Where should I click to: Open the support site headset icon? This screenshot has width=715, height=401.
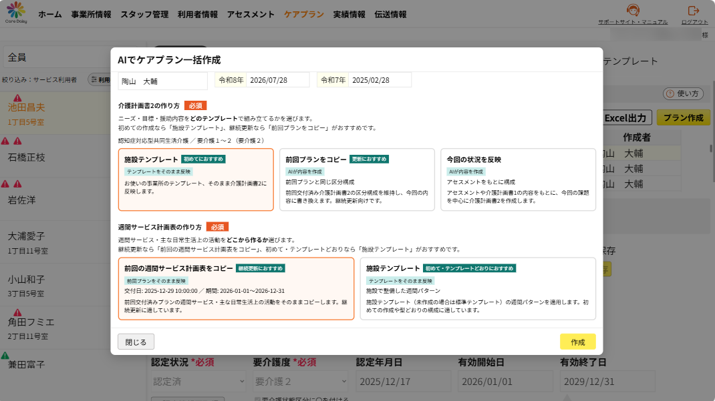coord(632,11)
